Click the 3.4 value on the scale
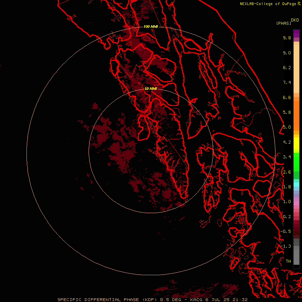The width and height of the screenshot is (302, 302). coord(287,157)
